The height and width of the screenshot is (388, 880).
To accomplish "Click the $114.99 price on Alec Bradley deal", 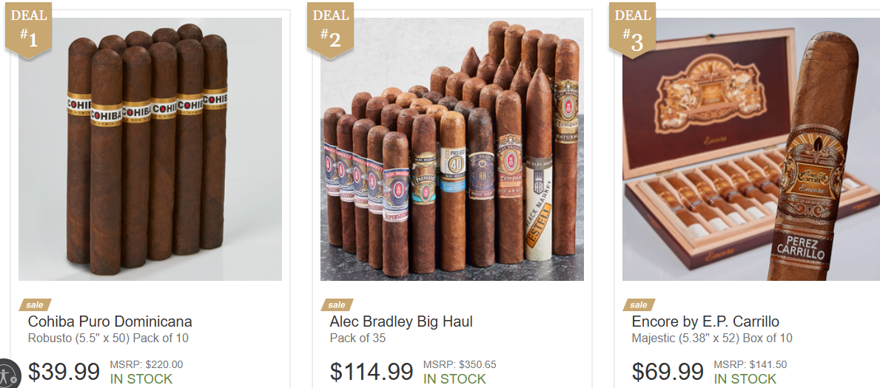I will click(x=372, y=372).
